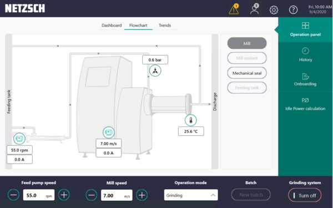
Task: Select the Mill view button
Action: pos(247,43)
